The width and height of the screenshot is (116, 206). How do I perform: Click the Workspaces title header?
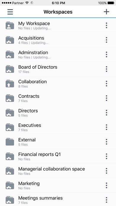(58, 12)
